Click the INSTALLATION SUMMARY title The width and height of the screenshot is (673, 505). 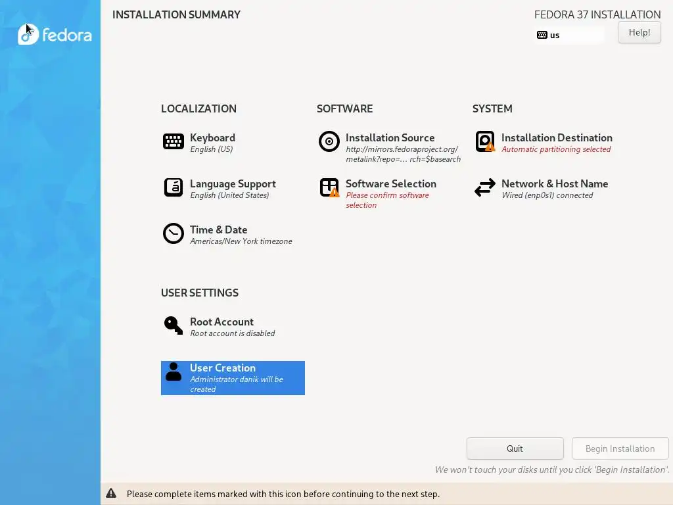click(176, 14)
